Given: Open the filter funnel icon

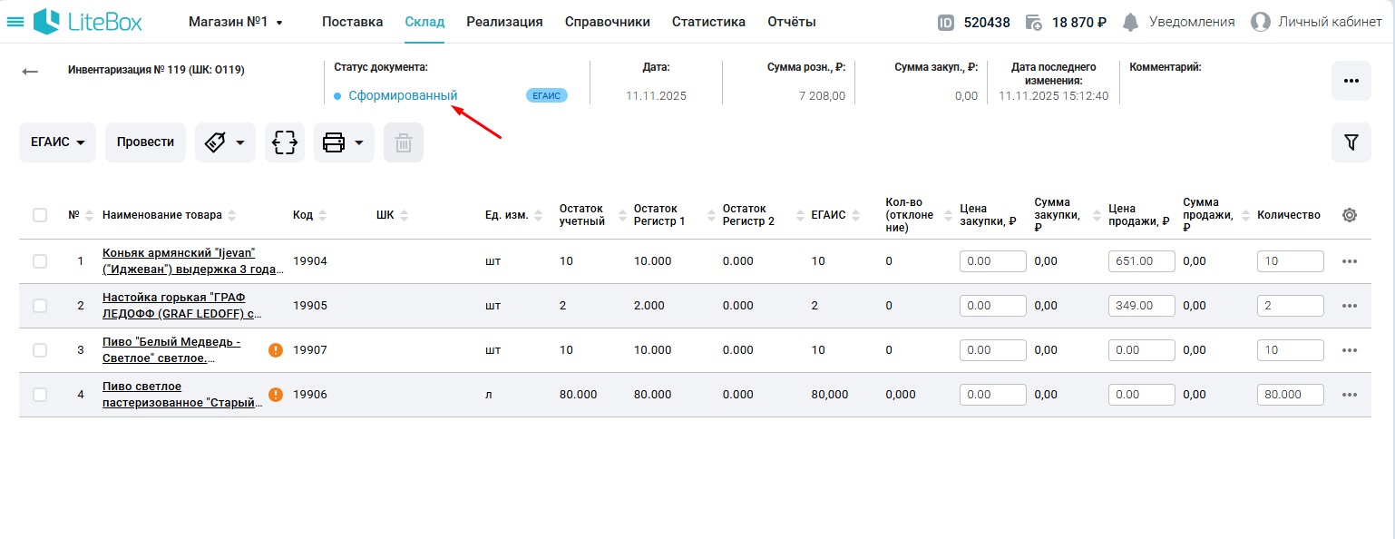Looking at the screenshot, I should point(1351,142).
